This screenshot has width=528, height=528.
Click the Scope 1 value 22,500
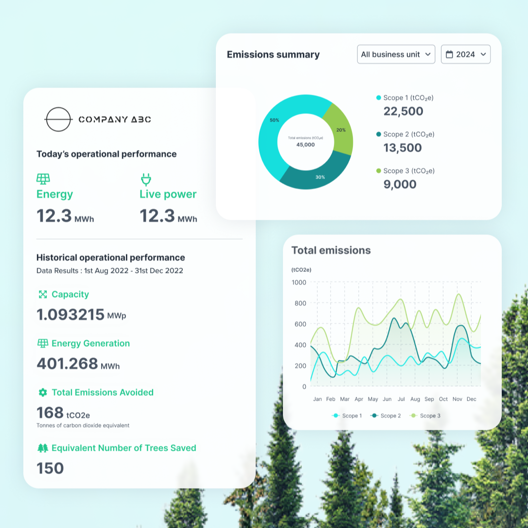tap(403, 111)
